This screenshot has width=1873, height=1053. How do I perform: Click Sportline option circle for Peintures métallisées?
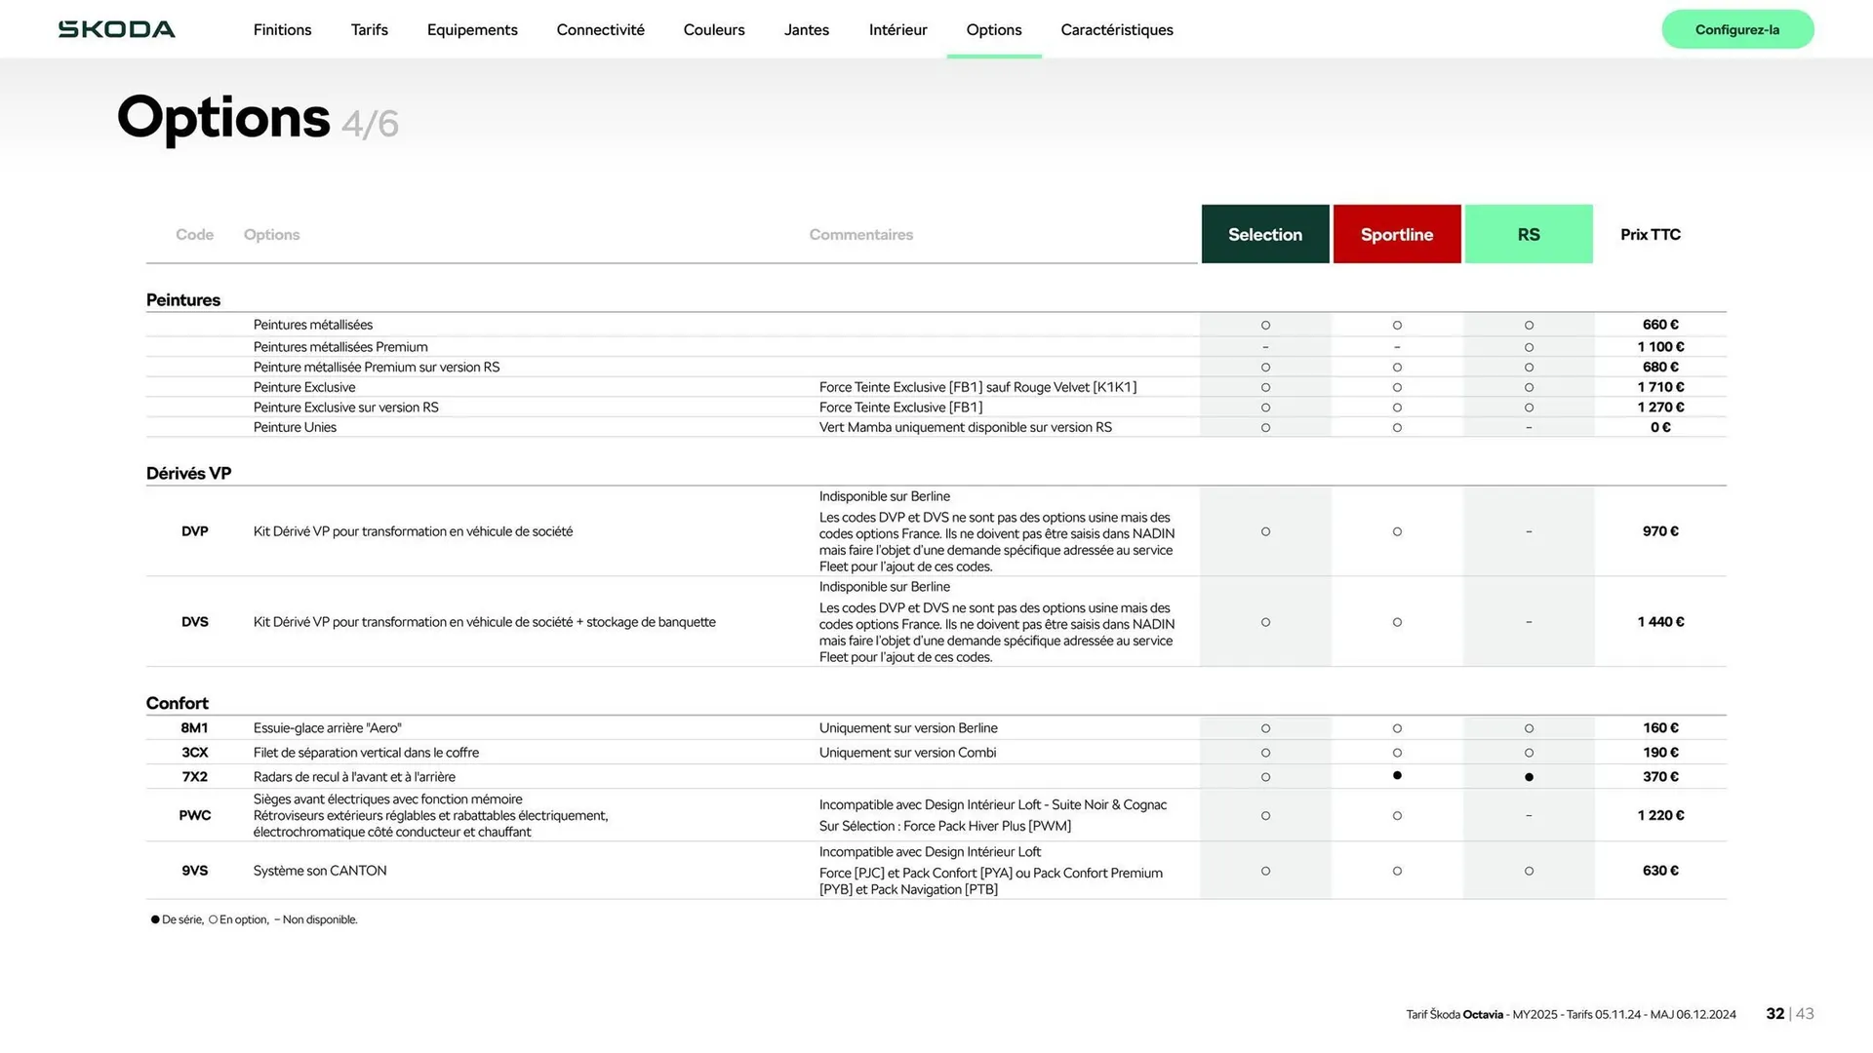click(x=1397, y=325)
